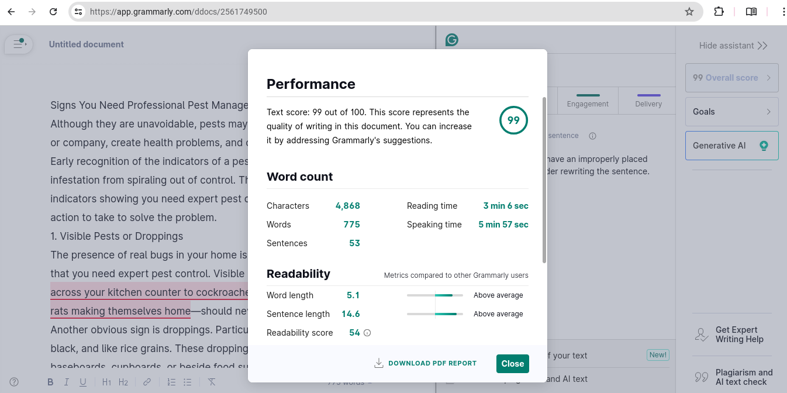Toggle underline formatting
787x393 pixels.
coord(83,382)
